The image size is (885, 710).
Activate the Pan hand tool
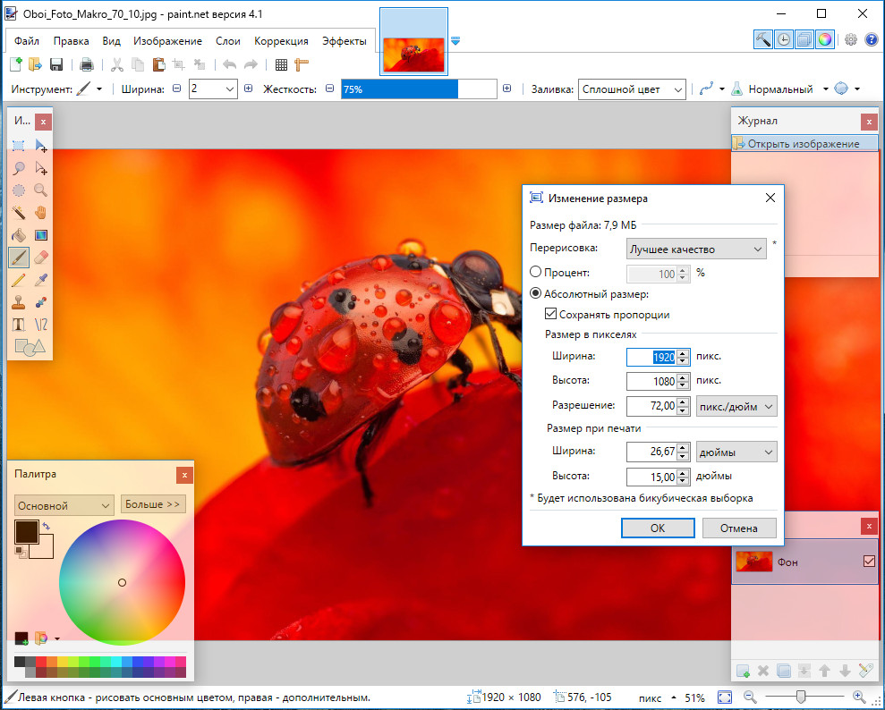click(x=40, y=213)
